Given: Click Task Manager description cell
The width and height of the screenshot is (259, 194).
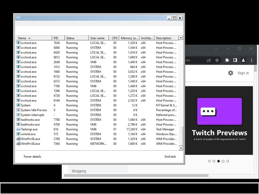Looking at the screenshot, I should (165, 129).
